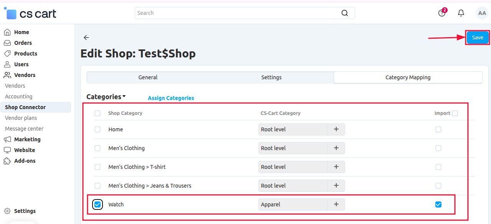The image size is (491, 224).
Task: Switch to the General tab
Action: tap(148, 77)
